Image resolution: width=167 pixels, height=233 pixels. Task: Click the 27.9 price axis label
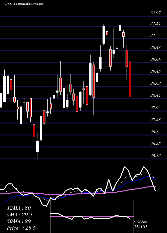154,108
